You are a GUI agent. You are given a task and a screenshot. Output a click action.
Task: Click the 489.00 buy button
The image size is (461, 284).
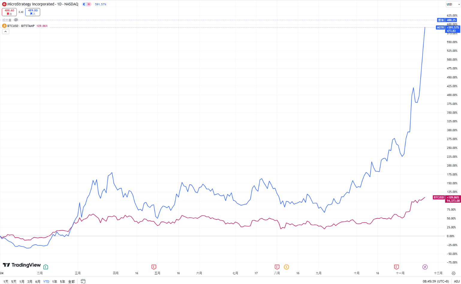33,12
